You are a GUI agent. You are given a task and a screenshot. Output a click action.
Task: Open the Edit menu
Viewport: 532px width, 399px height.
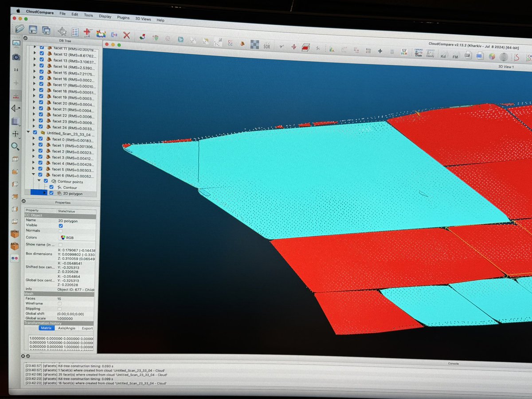[x=75, y=14]
